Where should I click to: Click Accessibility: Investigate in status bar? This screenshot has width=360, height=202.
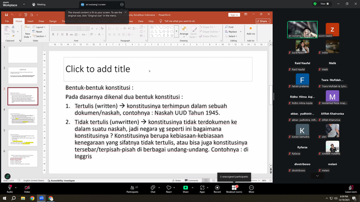click(x=61, y=181)
